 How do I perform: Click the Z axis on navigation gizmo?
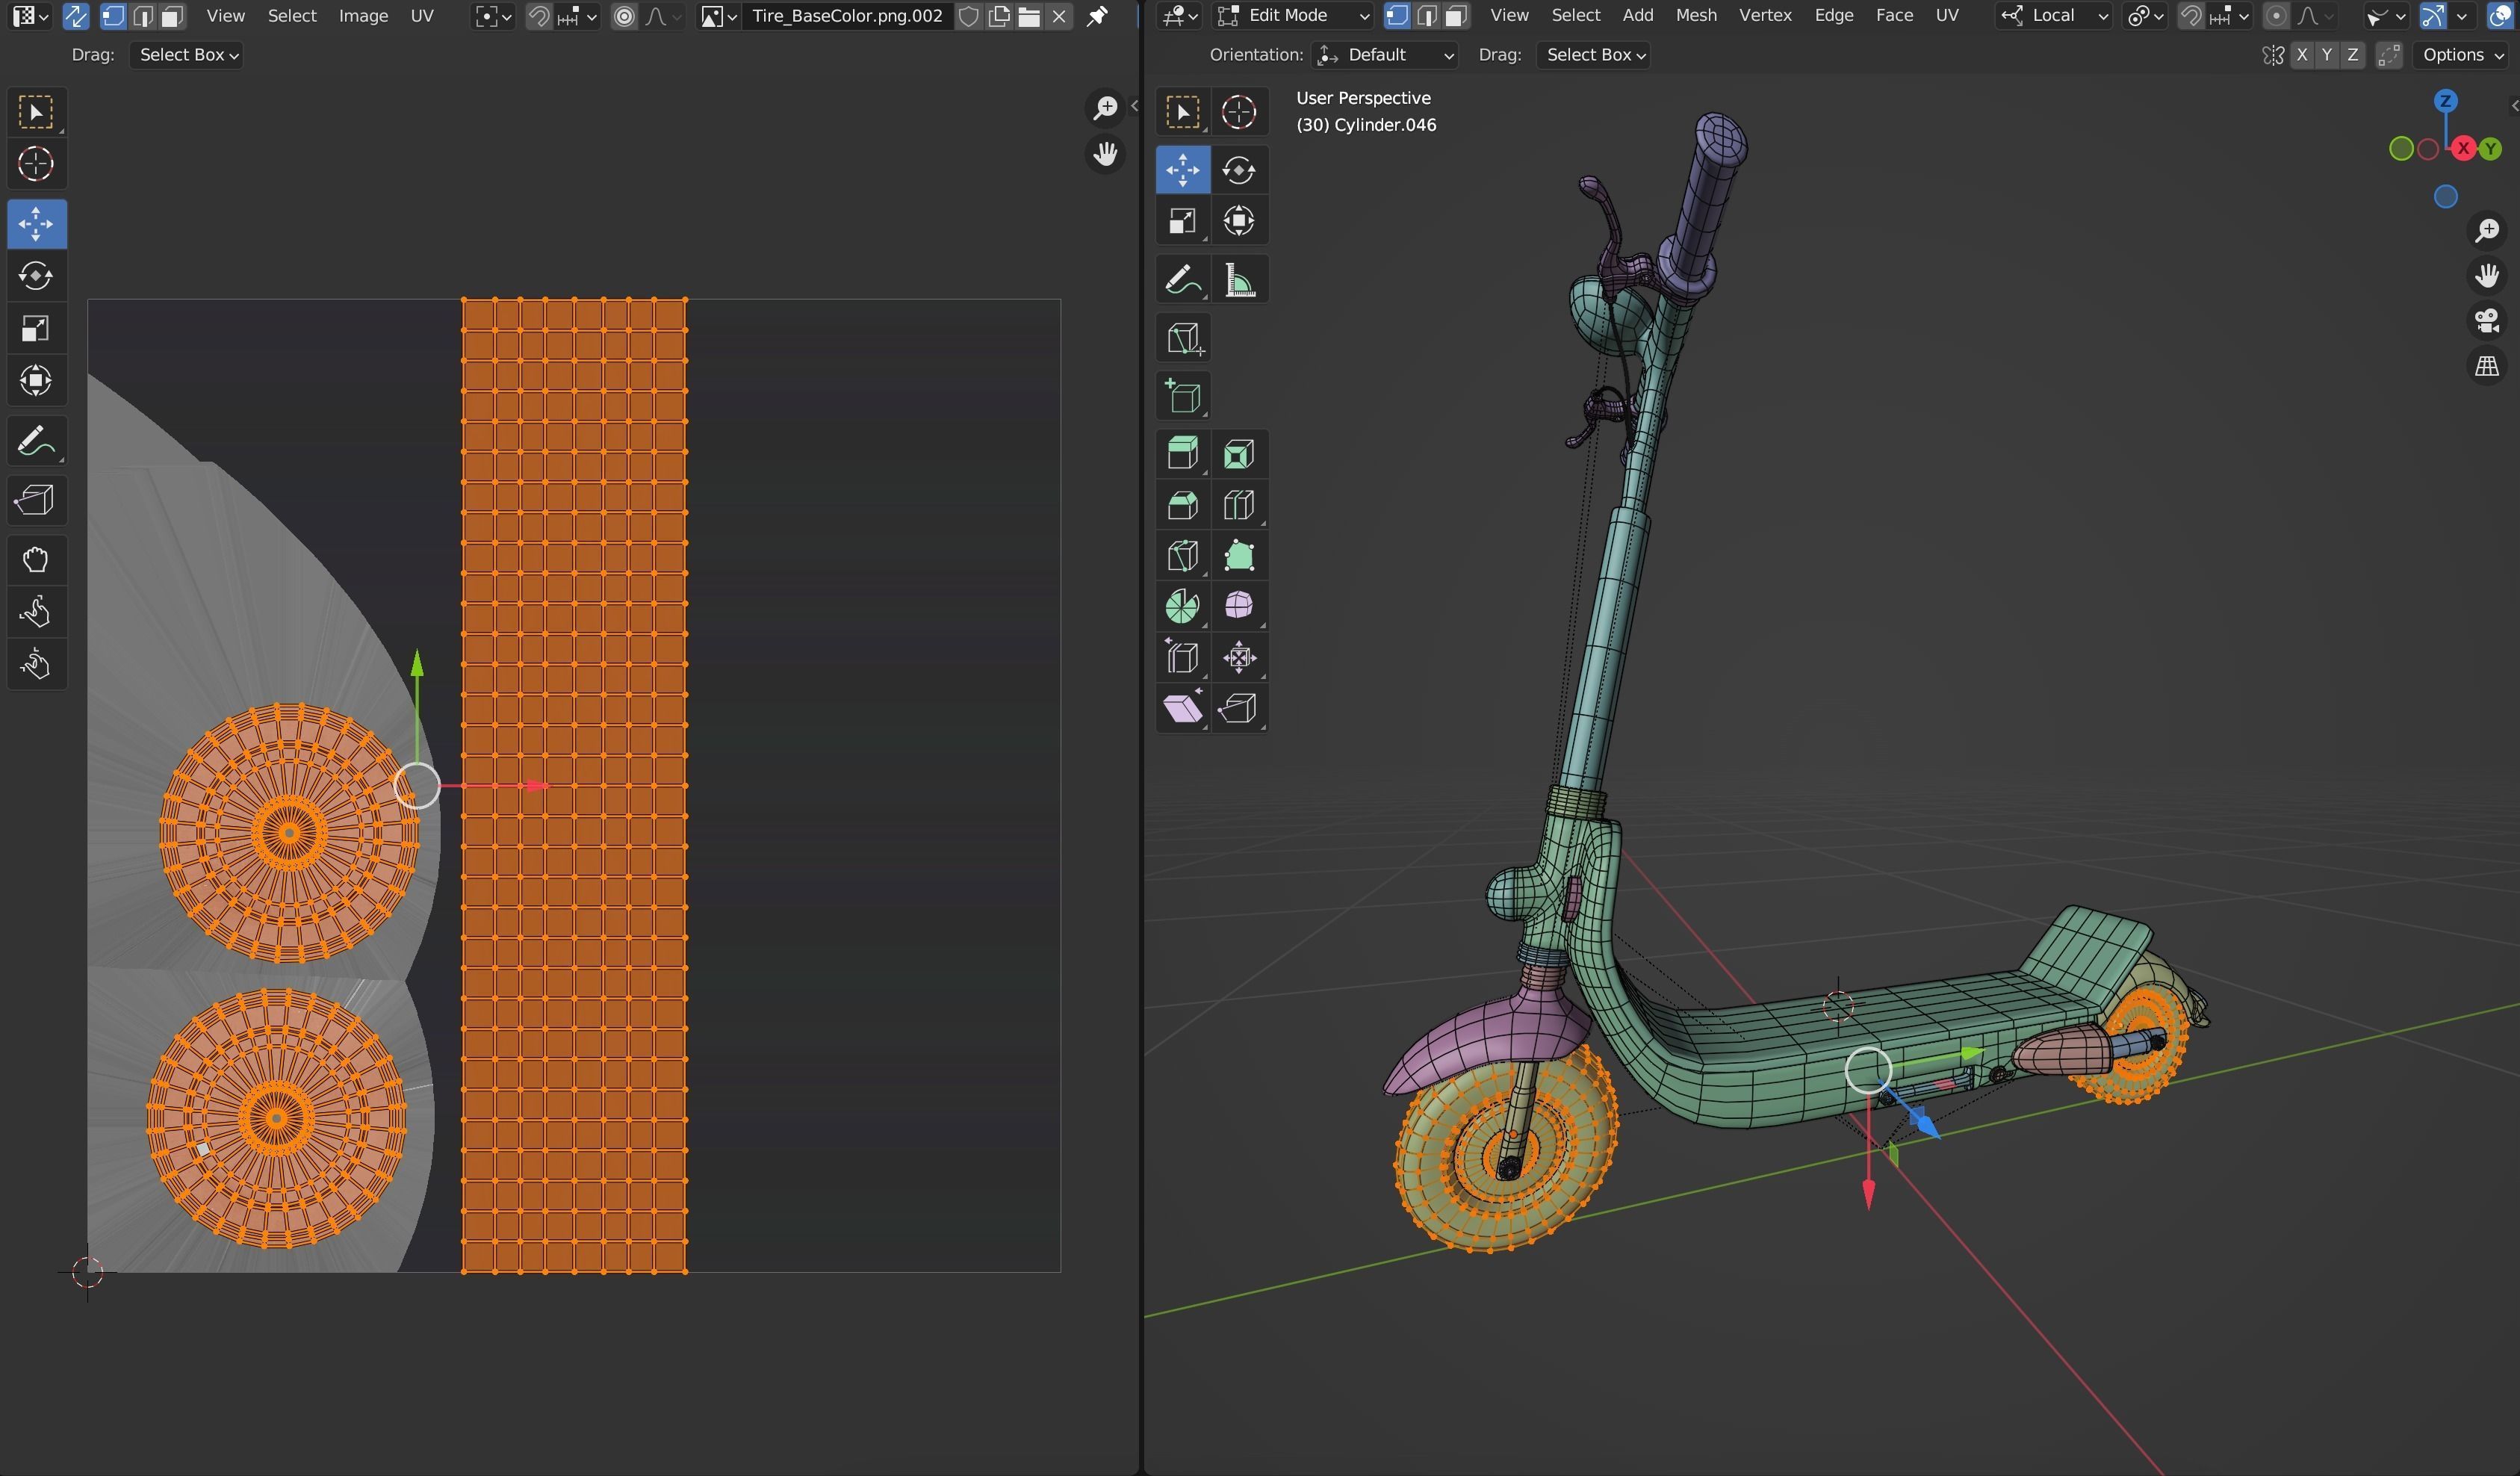point(2446,101)
